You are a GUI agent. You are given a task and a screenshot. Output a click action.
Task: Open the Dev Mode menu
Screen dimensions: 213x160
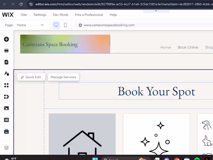coord(60,15)
